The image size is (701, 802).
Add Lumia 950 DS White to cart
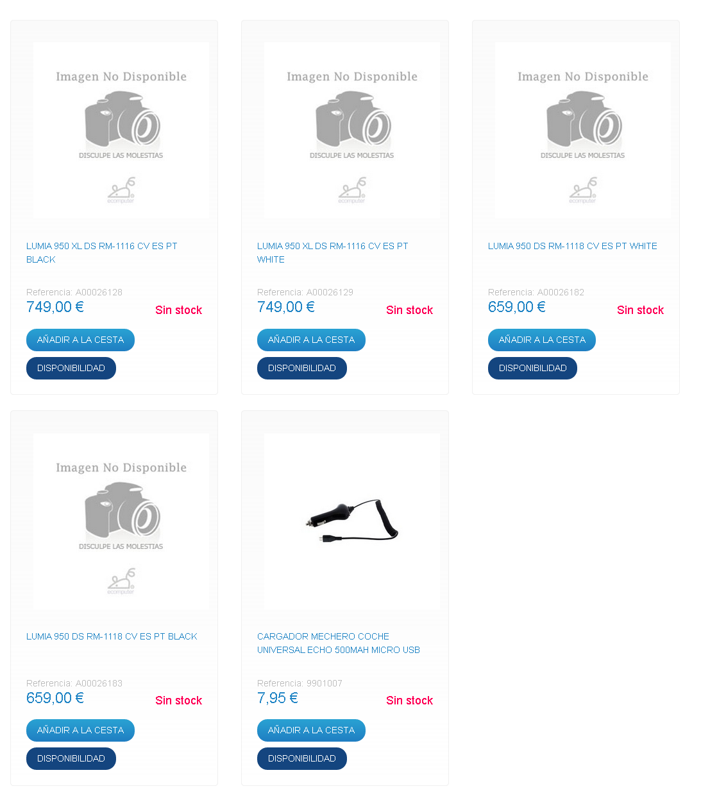[542, 340]
